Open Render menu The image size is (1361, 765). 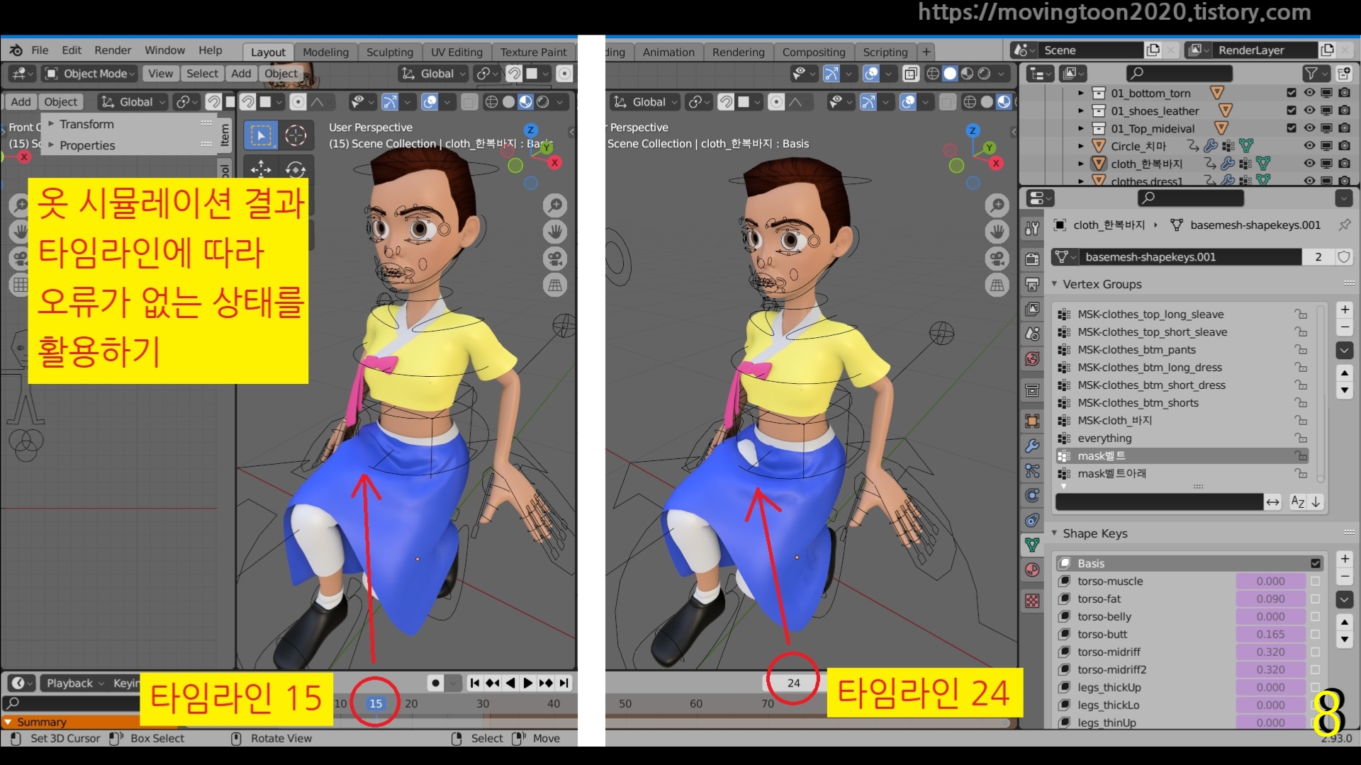click(x=113, y=50)
